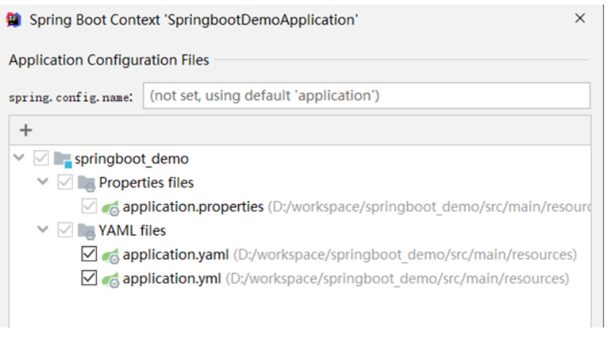Collapse the springboot_demo tree node
The width and height of the screenshot is (611, 342).
click(19, 159)
